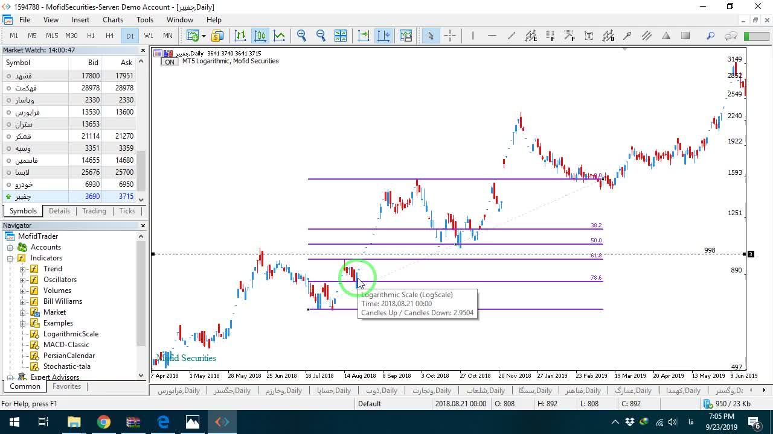The height and width of the screenshot is (434, 773).
Task: Collapse the Indicators tree node
Action: point(10,258)
